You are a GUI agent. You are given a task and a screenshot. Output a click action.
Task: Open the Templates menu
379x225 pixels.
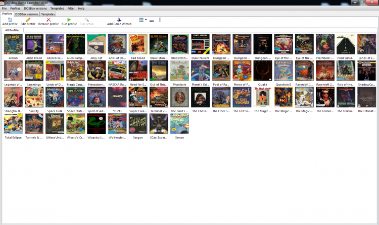click(x=57, y=9)
